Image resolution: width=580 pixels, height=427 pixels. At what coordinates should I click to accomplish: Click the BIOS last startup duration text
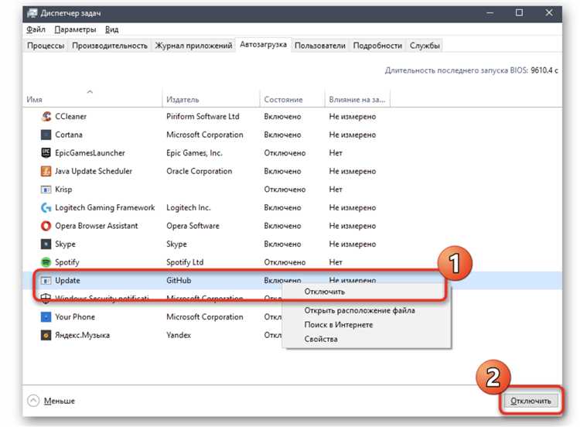[x=471, y=70]
